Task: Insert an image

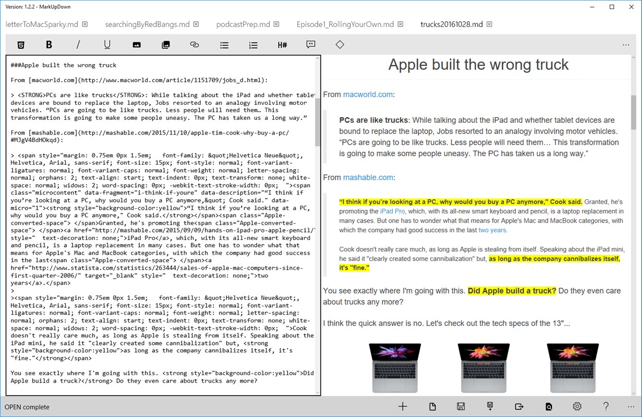Action: 137,45
